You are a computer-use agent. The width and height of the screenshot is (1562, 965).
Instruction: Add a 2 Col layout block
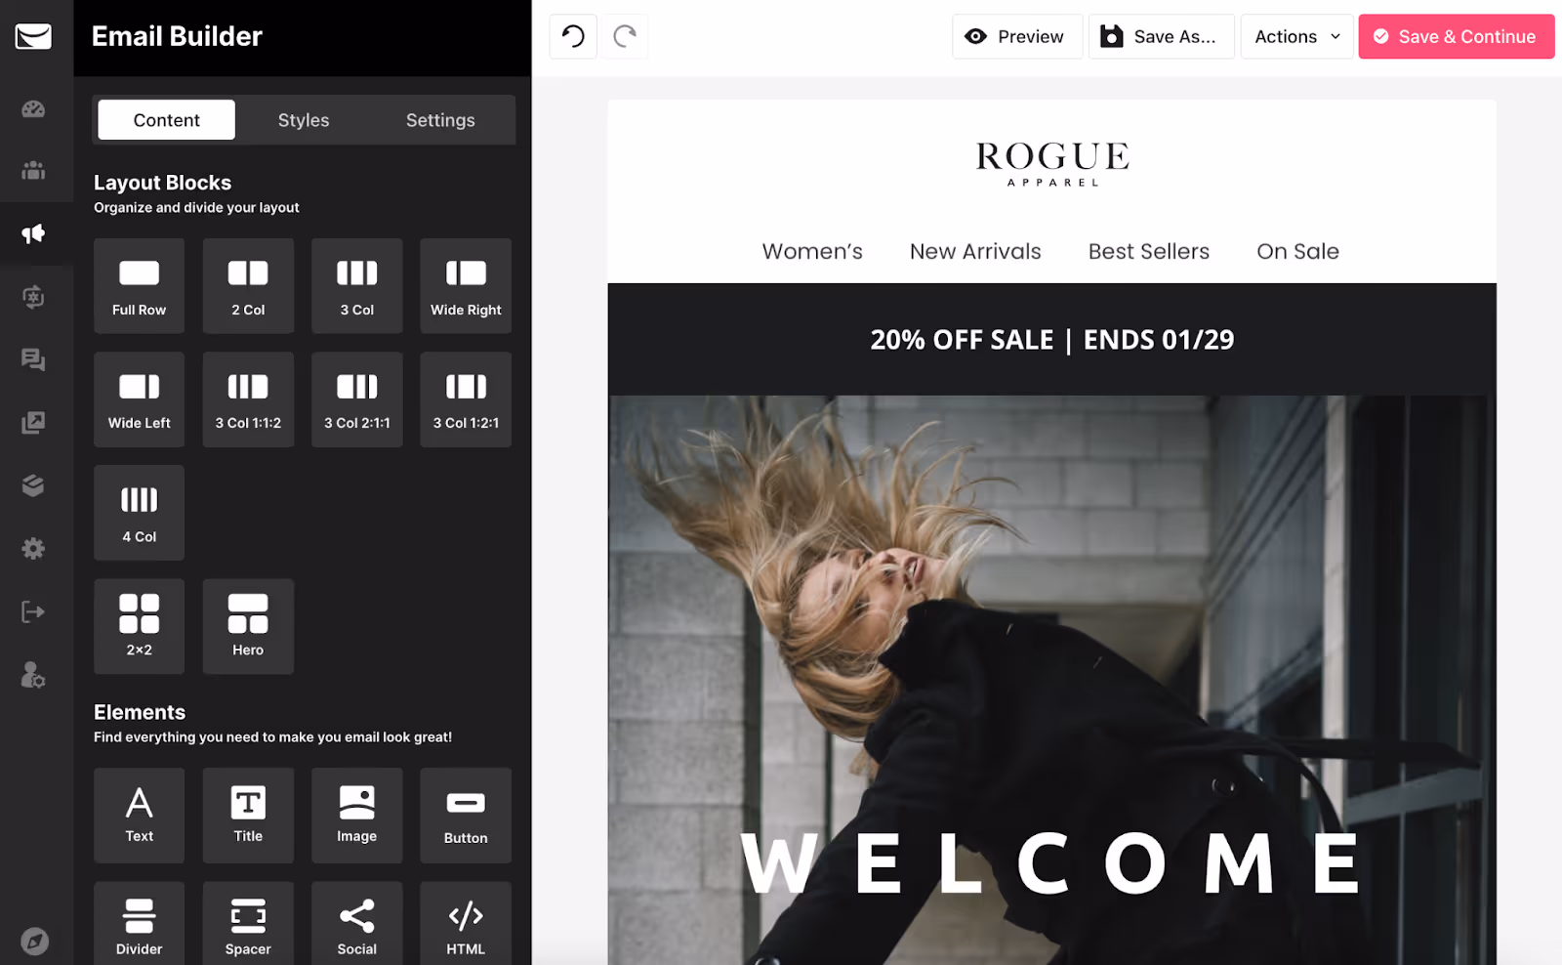click(248, 286)
